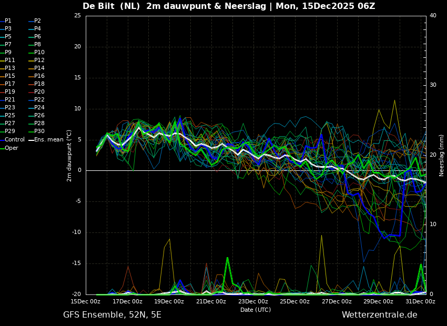Click the -5 value on dauwpunt axis
447x326 pixels.
[78, 201]
